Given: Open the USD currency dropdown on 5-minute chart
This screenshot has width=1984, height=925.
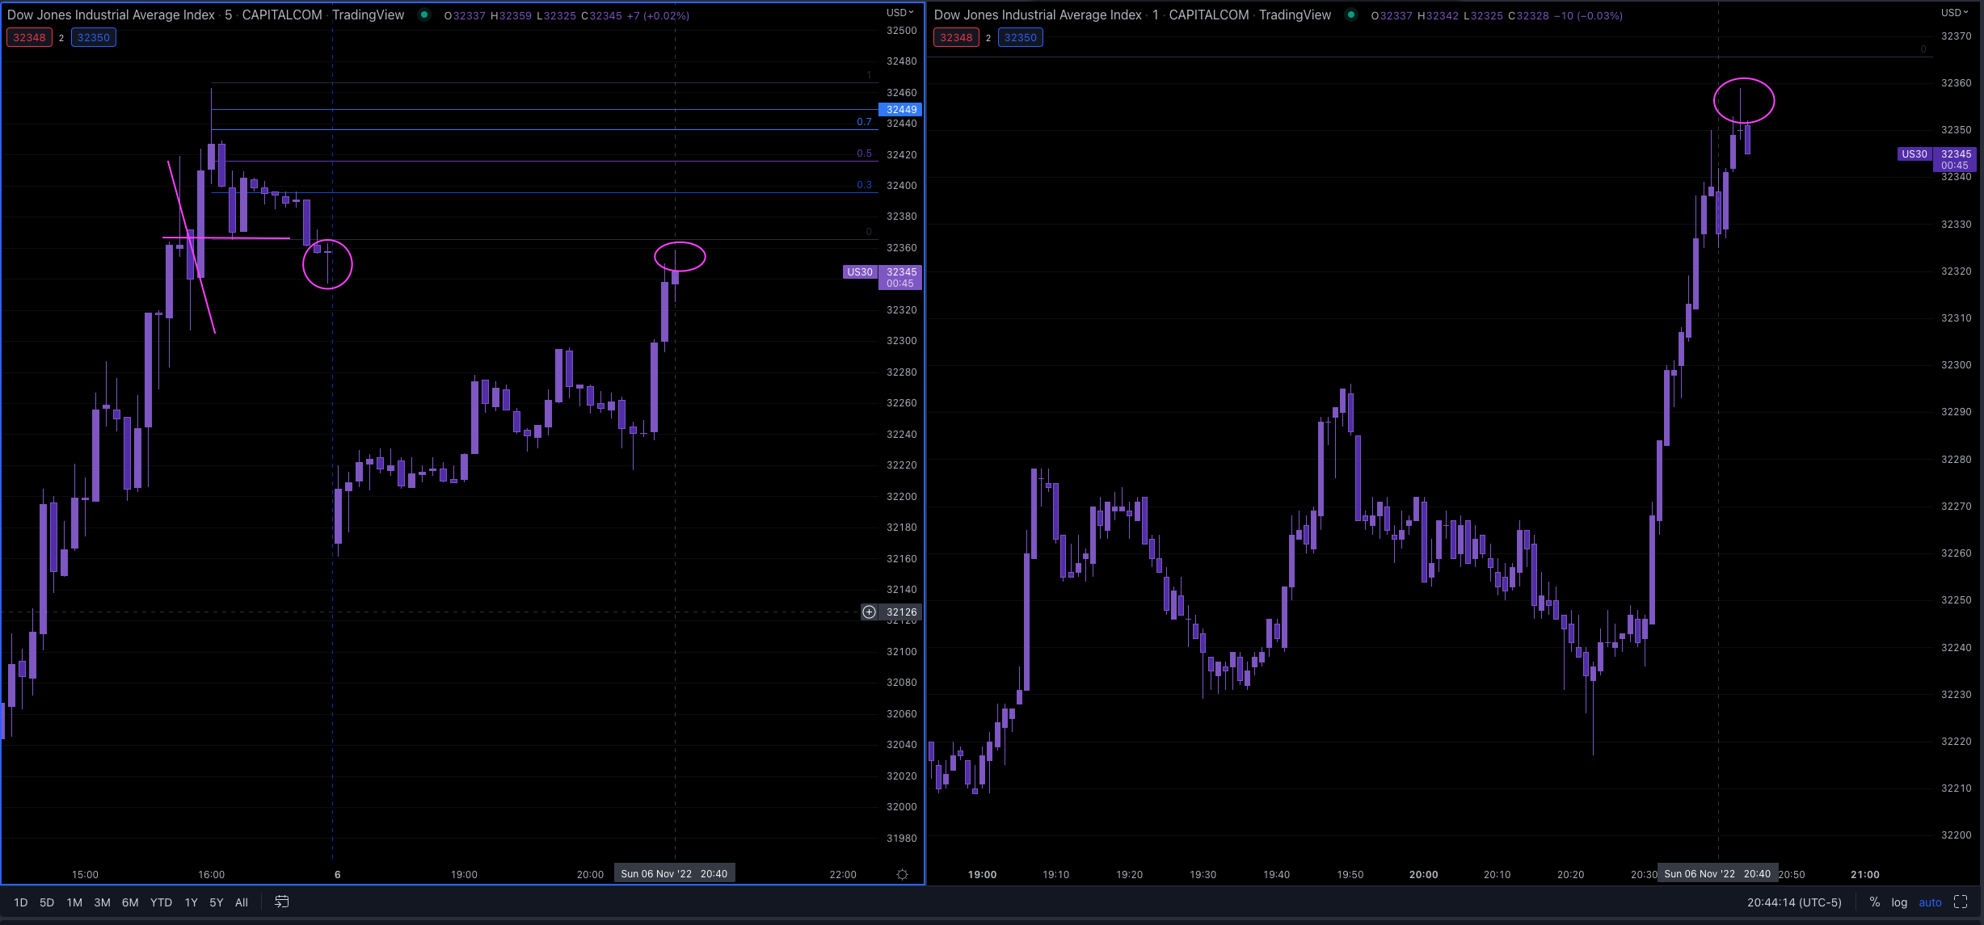Looking at the screenshot, I should point(897,13).
